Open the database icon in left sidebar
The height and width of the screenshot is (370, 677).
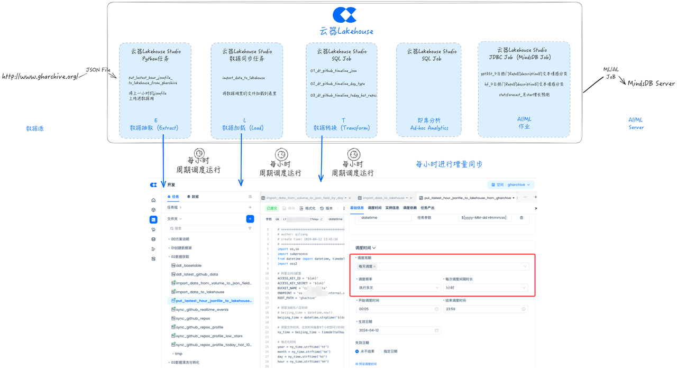click(153, 239)
